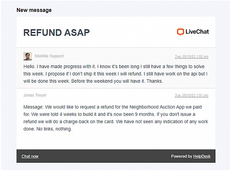Click the LiveChat speech bubble logo icon
This screenshot has width=230, height=170.
pyautogui.click(x=181, y=32)
